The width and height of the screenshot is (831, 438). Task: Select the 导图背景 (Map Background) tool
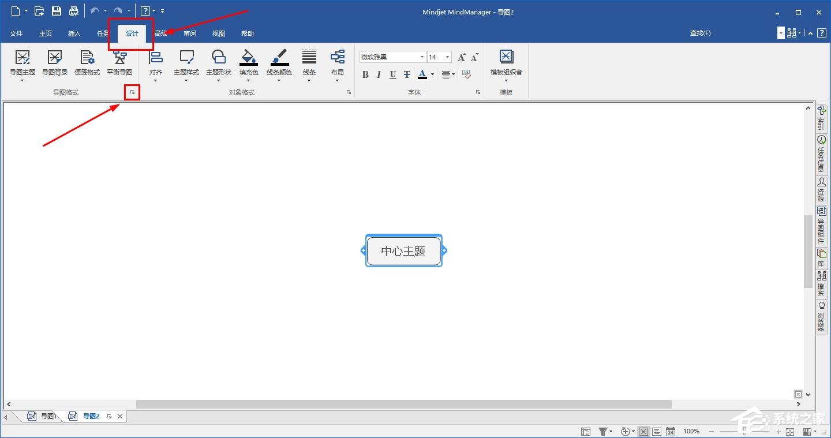point(54,63)
